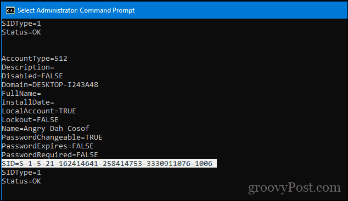Click the Command Prompt icon in title bar
348x201 pixels.
click(10, 10)
